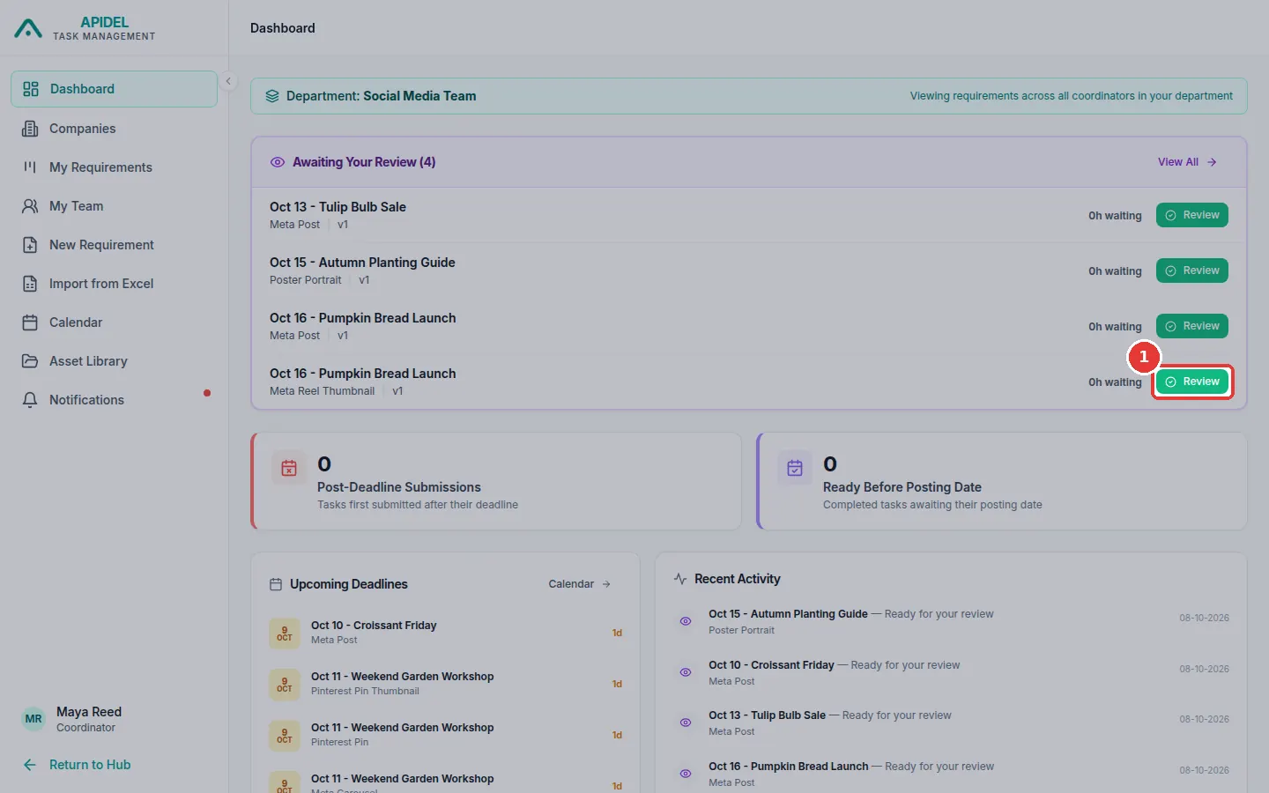Review the Oct 13 Tulip Bulb Sale

(1192, 215)
